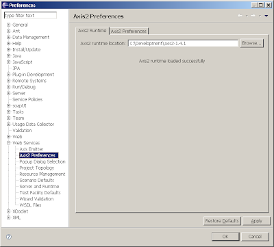Expand the Ant tree node
The width and height of the screenshot is (274, 247).
pyautogui.click(x=8, y=31)
